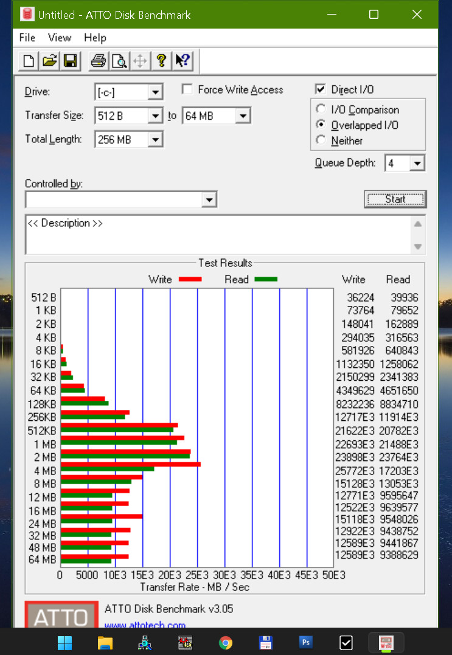Click the checkmark app taskbar icon
This screenshot has width=452, height=655.
click(346, 642)
